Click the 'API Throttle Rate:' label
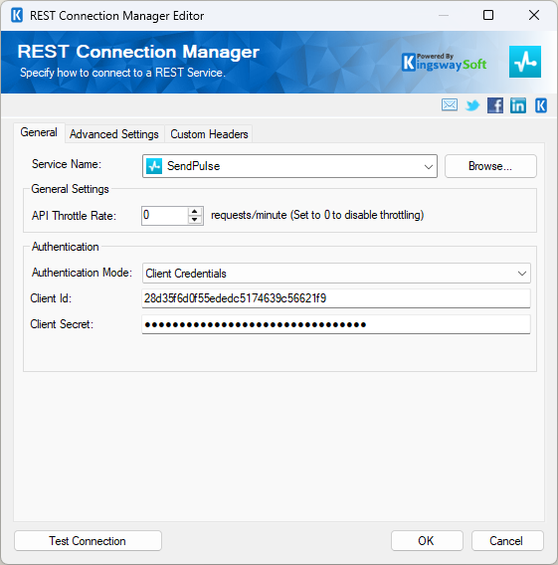The image size is (558, 565). coord(74,216)
